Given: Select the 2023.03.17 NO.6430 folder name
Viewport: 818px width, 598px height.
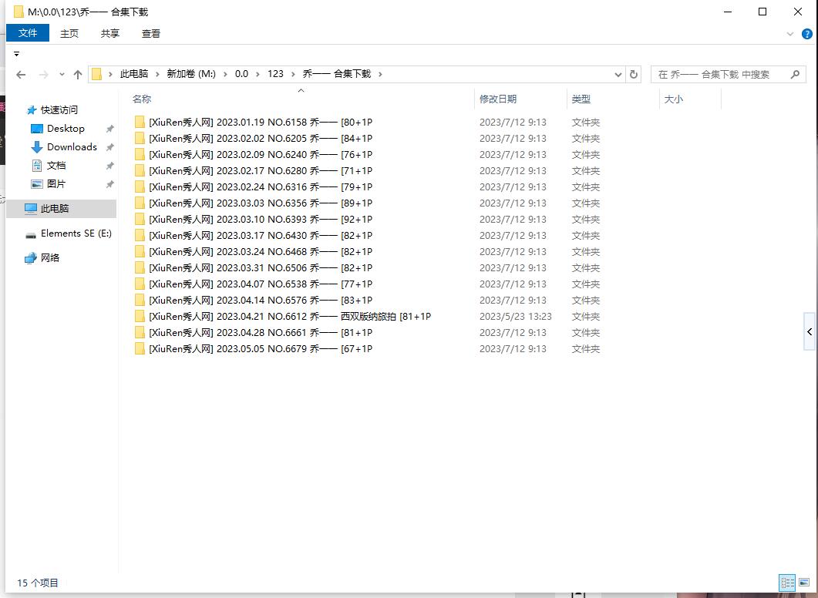Looking at the screenshot, I should click(x=261, y=235).
